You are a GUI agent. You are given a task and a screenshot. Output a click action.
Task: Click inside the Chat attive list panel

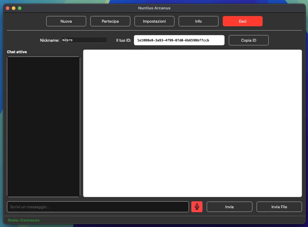[x=44, y=127]
